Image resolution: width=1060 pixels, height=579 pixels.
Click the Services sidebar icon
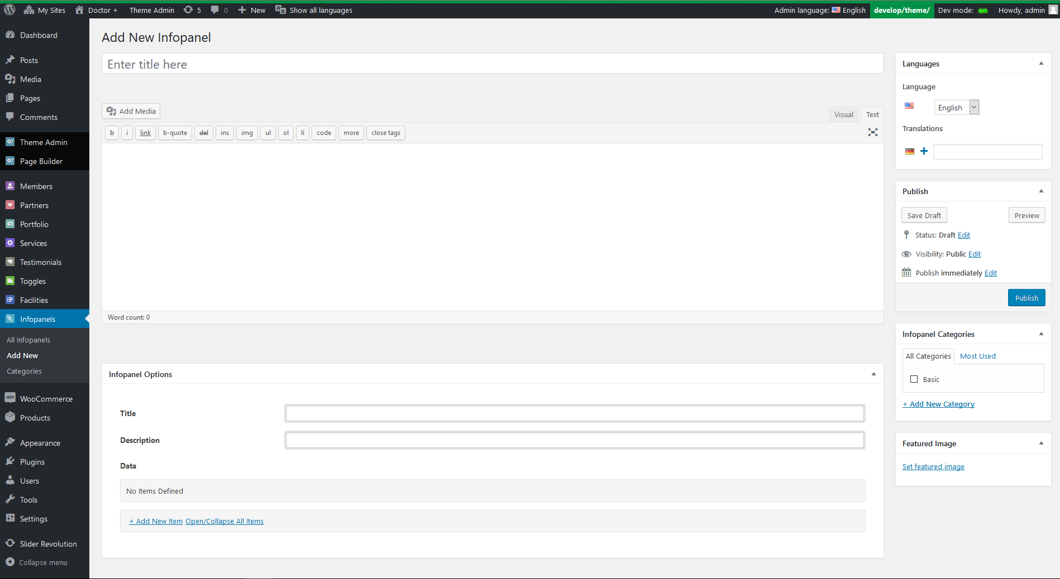(10, 243)
